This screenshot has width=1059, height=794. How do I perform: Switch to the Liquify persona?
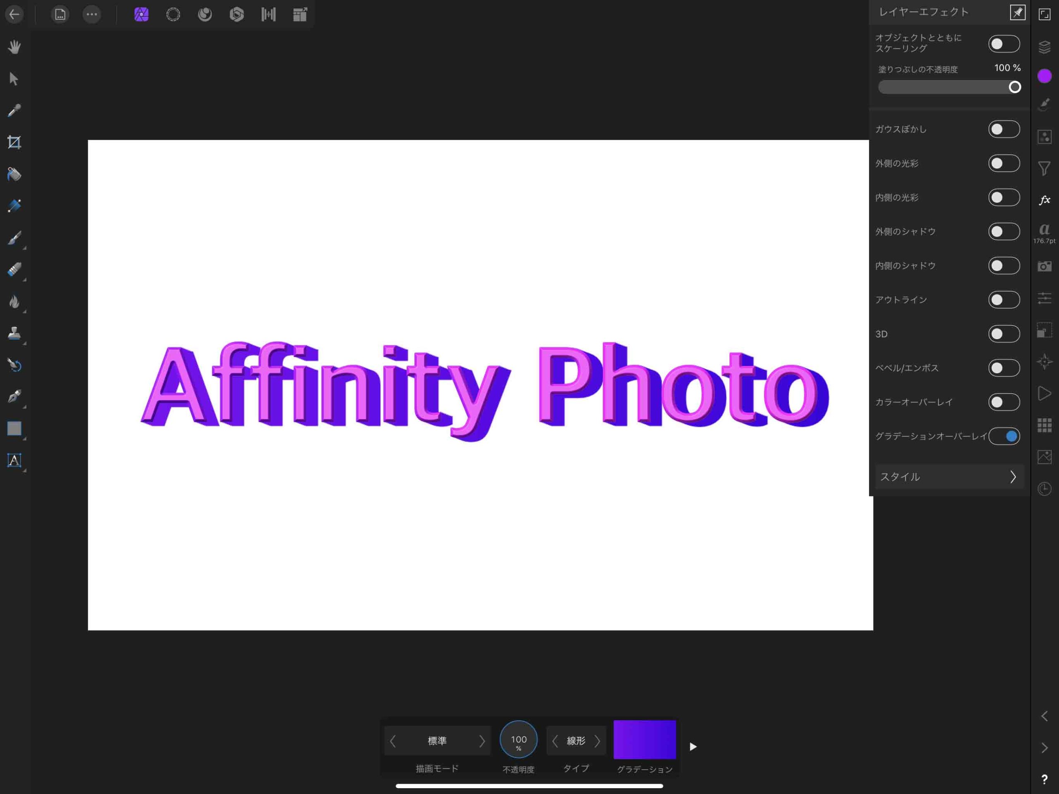point(205,14)
